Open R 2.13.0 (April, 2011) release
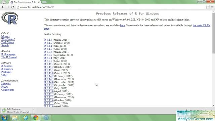 49,91
